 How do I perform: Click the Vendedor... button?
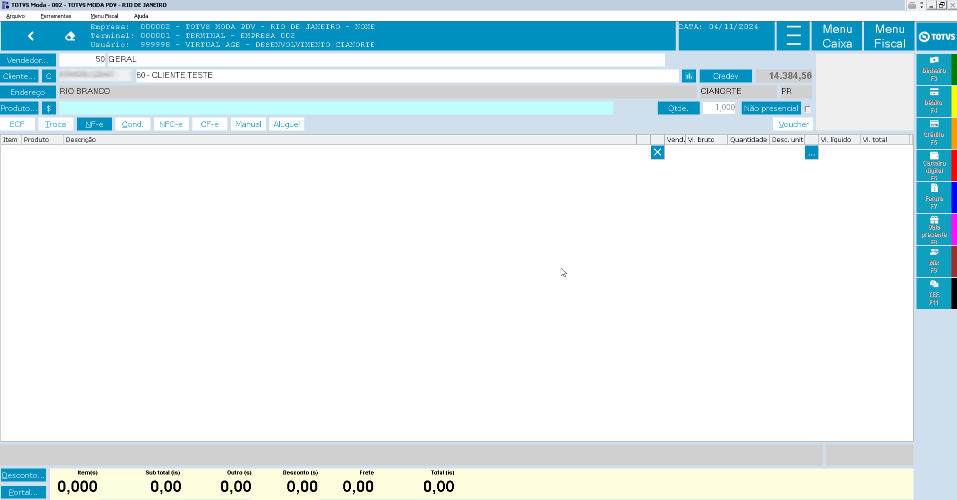click(x=28, y=60)
